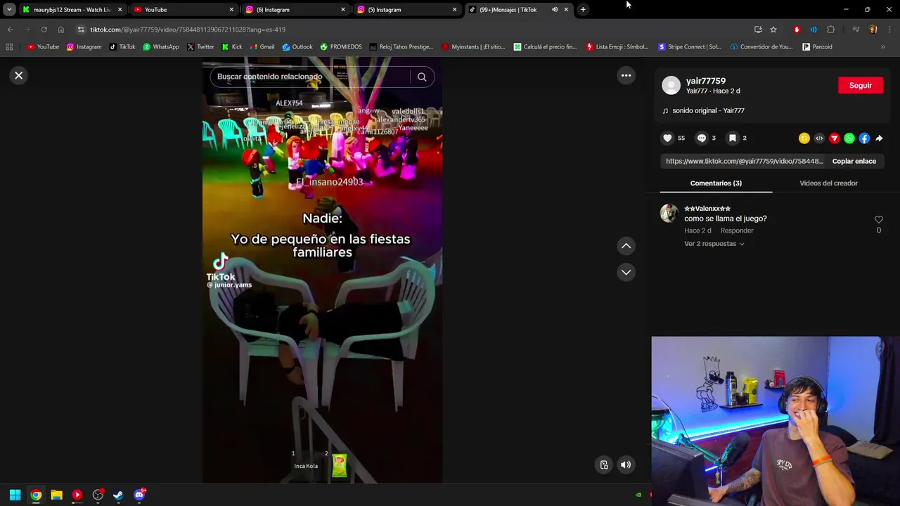Image resolution: width=900 pixels, height=506 pixels.
Task: Share video to WhatsApp
Action: pyautogui.click(x=849, y=138)
